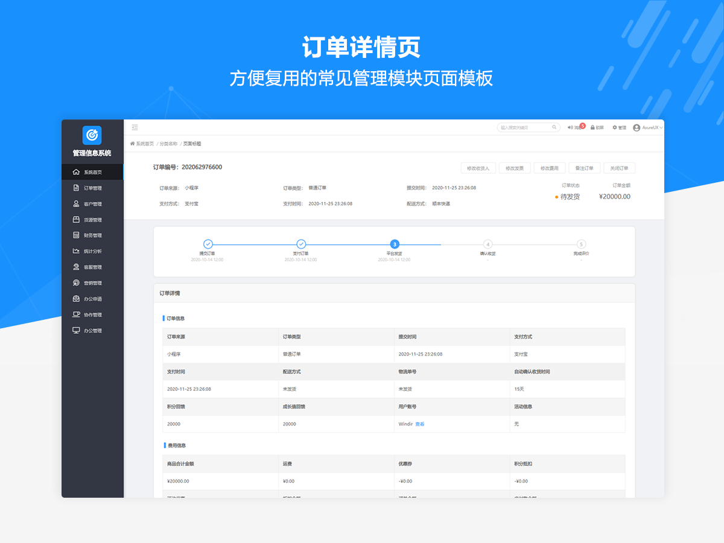
Task: Click the 修改发票 button
Action: click(x=515, y=168)
